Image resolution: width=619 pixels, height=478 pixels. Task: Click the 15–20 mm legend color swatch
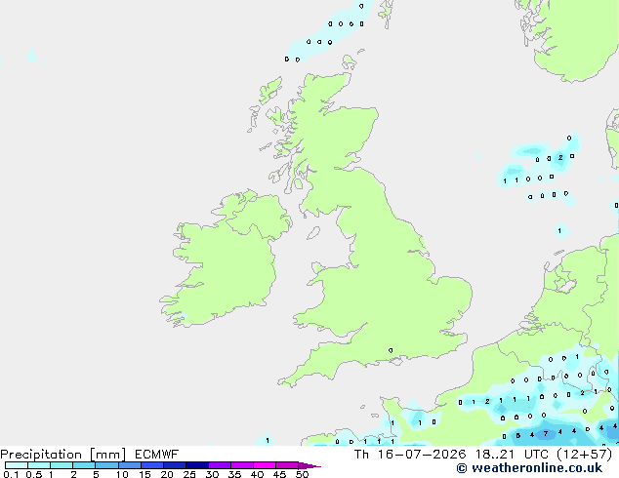[x=152, y=465]
